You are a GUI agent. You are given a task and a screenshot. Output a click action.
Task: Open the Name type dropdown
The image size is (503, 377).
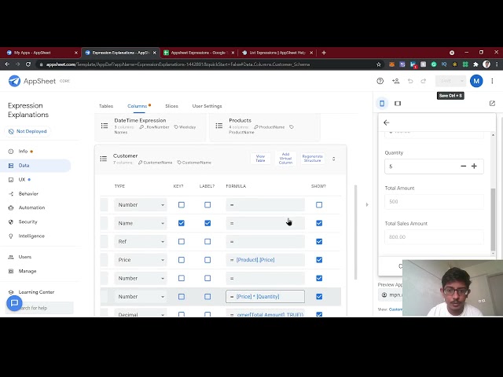point(141,223)
